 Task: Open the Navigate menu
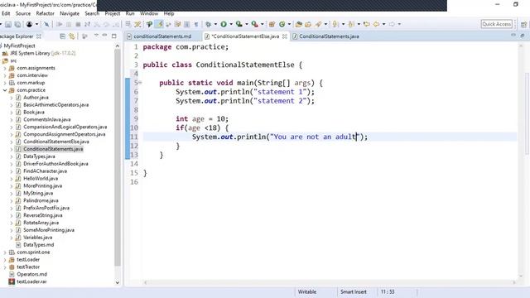(x=70, y=13)
